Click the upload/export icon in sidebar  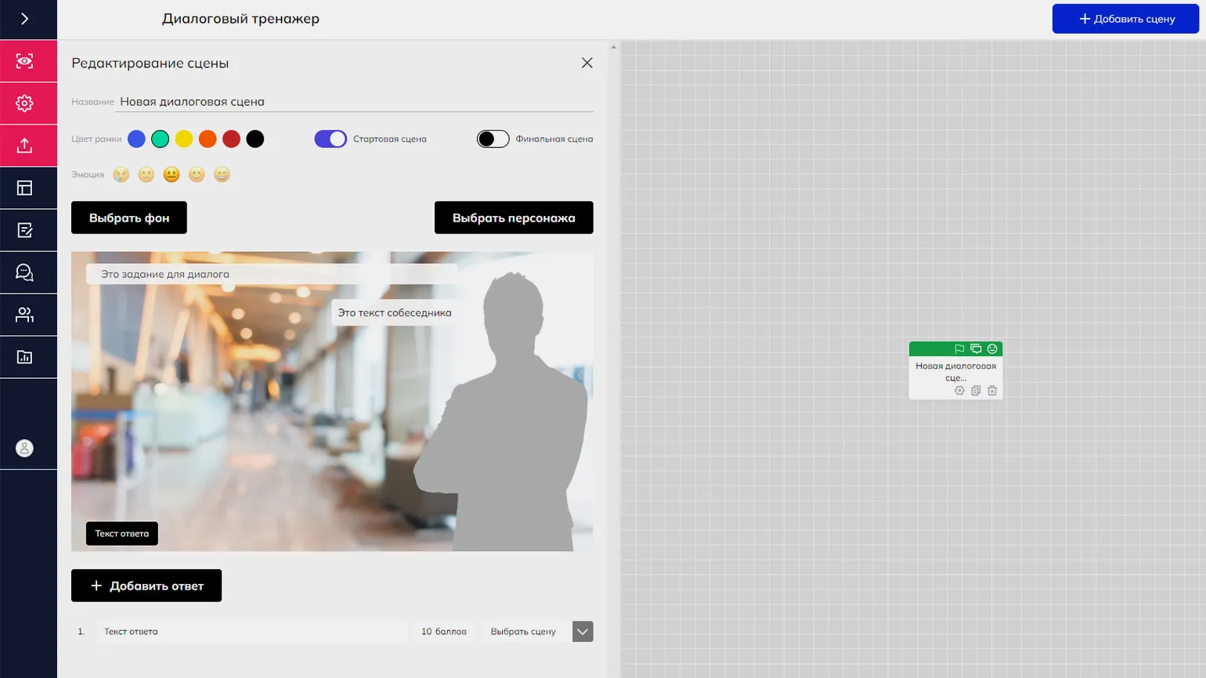(x=24, y=146)
